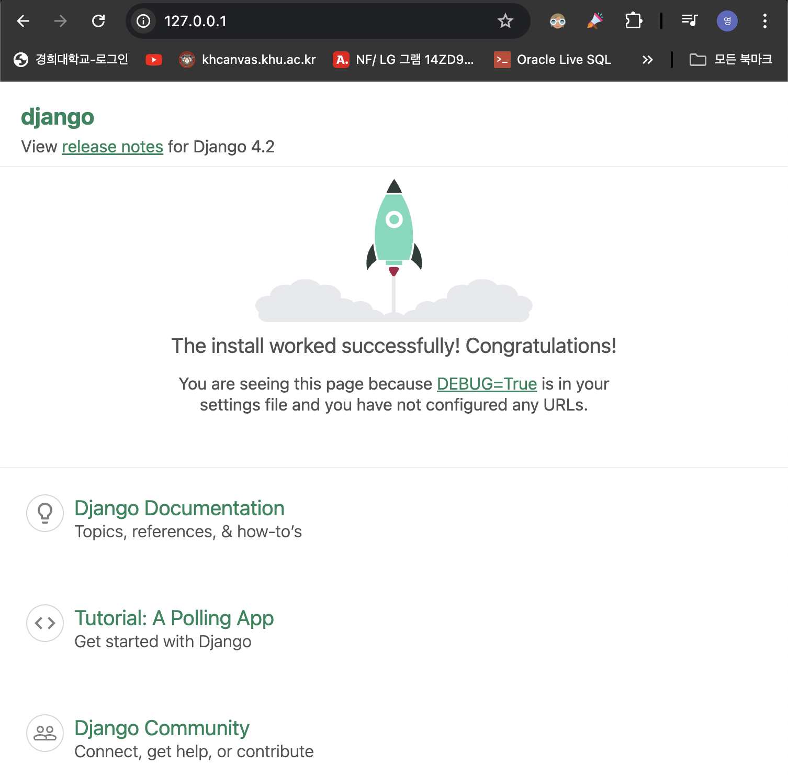Open the Chrome three-dot menu

point(764,21)
